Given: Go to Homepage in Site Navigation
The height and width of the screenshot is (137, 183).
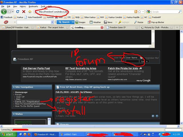Looking at the screenshot, I should point(21,92).
